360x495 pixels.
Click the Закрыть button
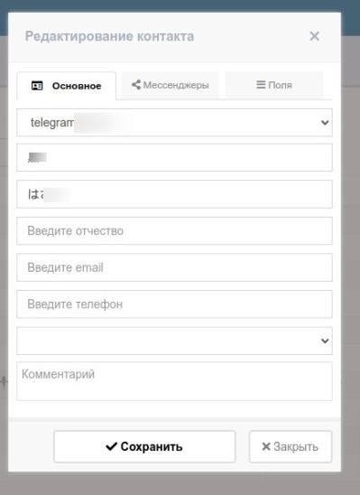click(x=291, y=446)
